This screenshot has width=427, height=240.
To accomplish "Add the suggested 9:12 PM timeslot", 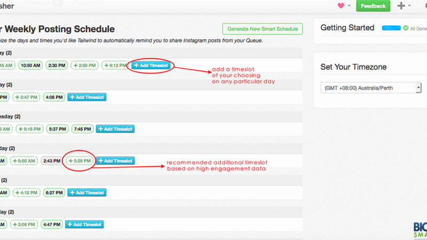I will (x=114, y=65).
